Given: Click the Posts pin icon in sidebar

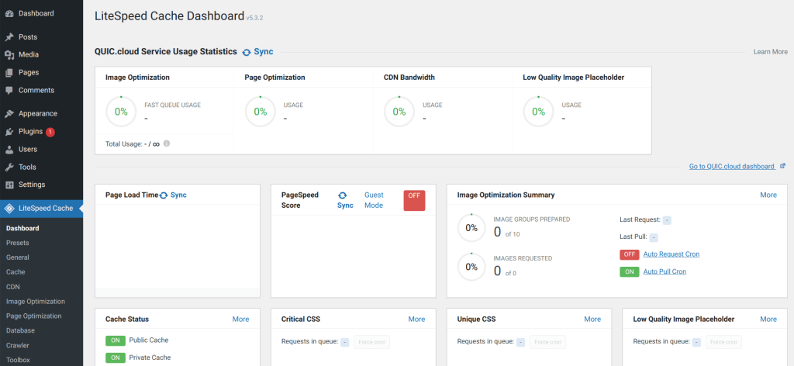Looking at the screenshot, I should [9, 37].
